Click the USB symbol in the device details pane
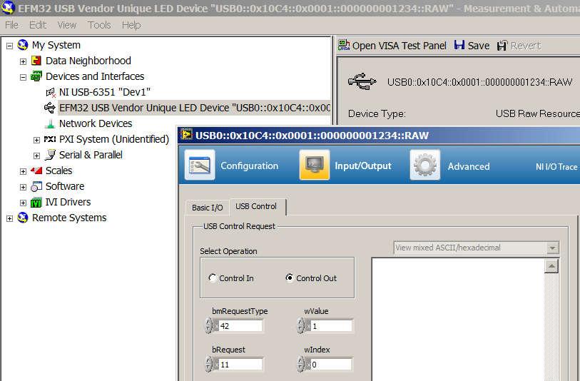 click(362, 81)
